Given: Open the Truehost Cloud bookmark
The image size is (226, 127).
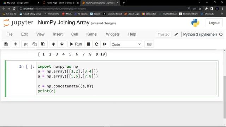Looking at the screenshot, I should pos(168,14).
